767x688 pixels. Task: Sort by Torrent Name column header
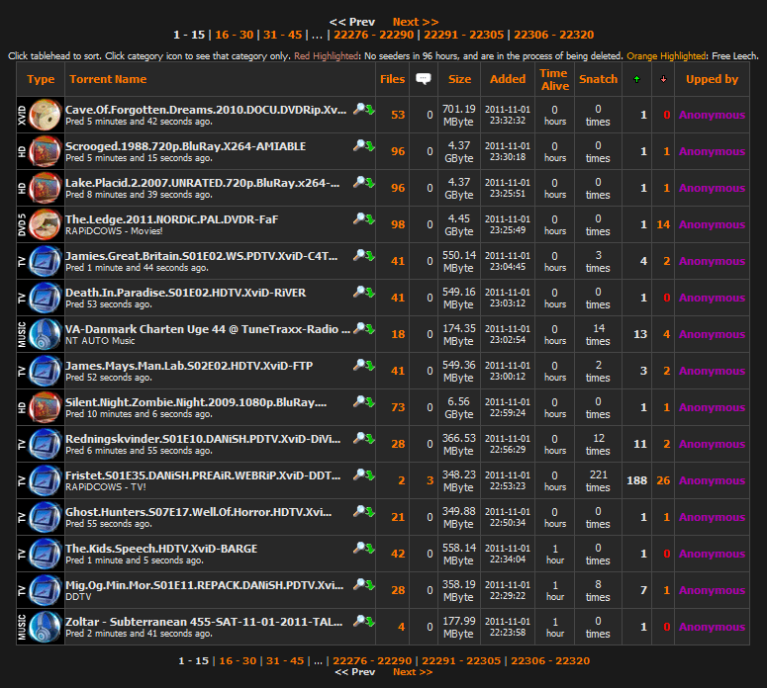tap(108, 79)
